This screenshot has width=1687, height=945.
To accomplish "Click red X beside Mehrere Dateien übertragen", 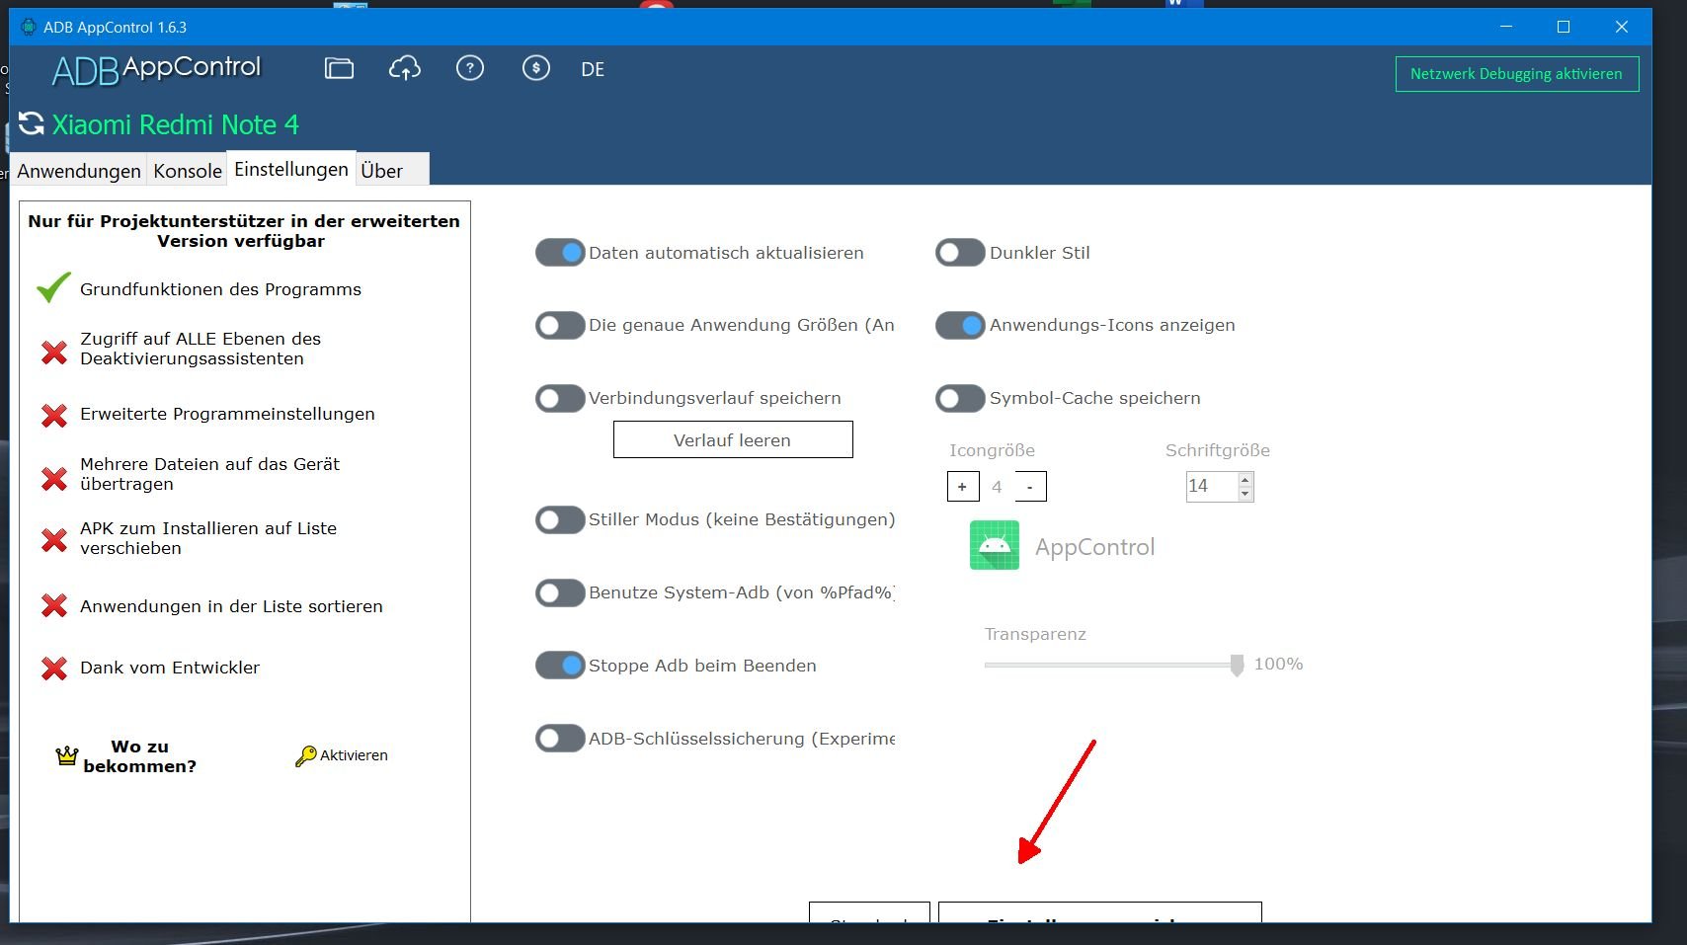I will (x=54, y=479).
